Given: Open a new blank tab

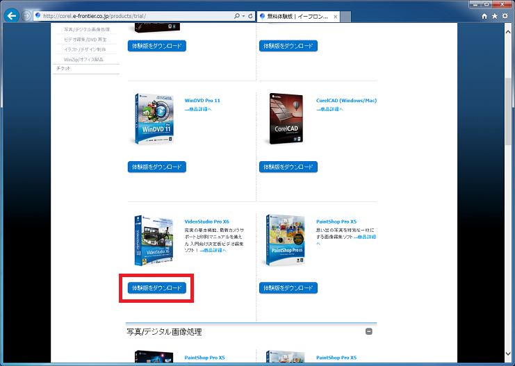Looking at the screenshot, I should click(x=345, y=17).
